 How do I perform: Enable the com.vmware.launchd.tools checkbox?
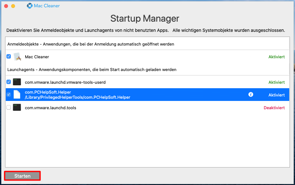[9, 107]
